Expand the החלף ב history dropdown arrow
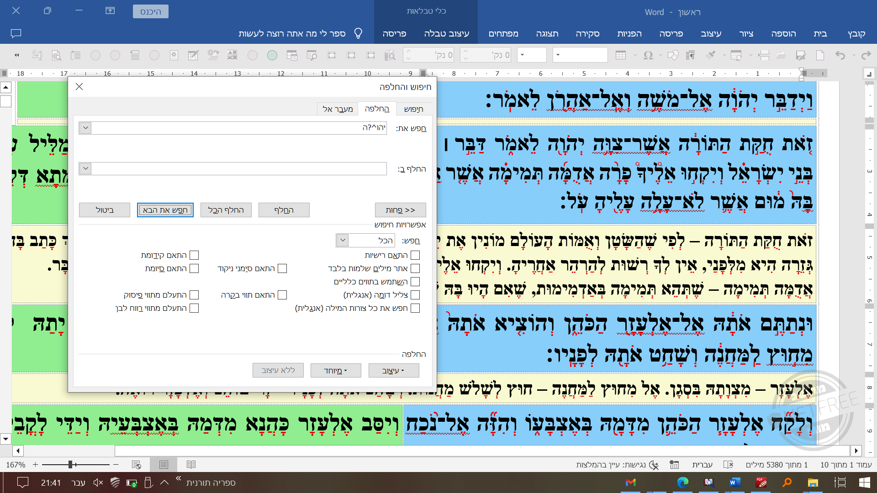The width and height of the screenshot is (877, 493). pyautogui.click(x=85, y=168)
